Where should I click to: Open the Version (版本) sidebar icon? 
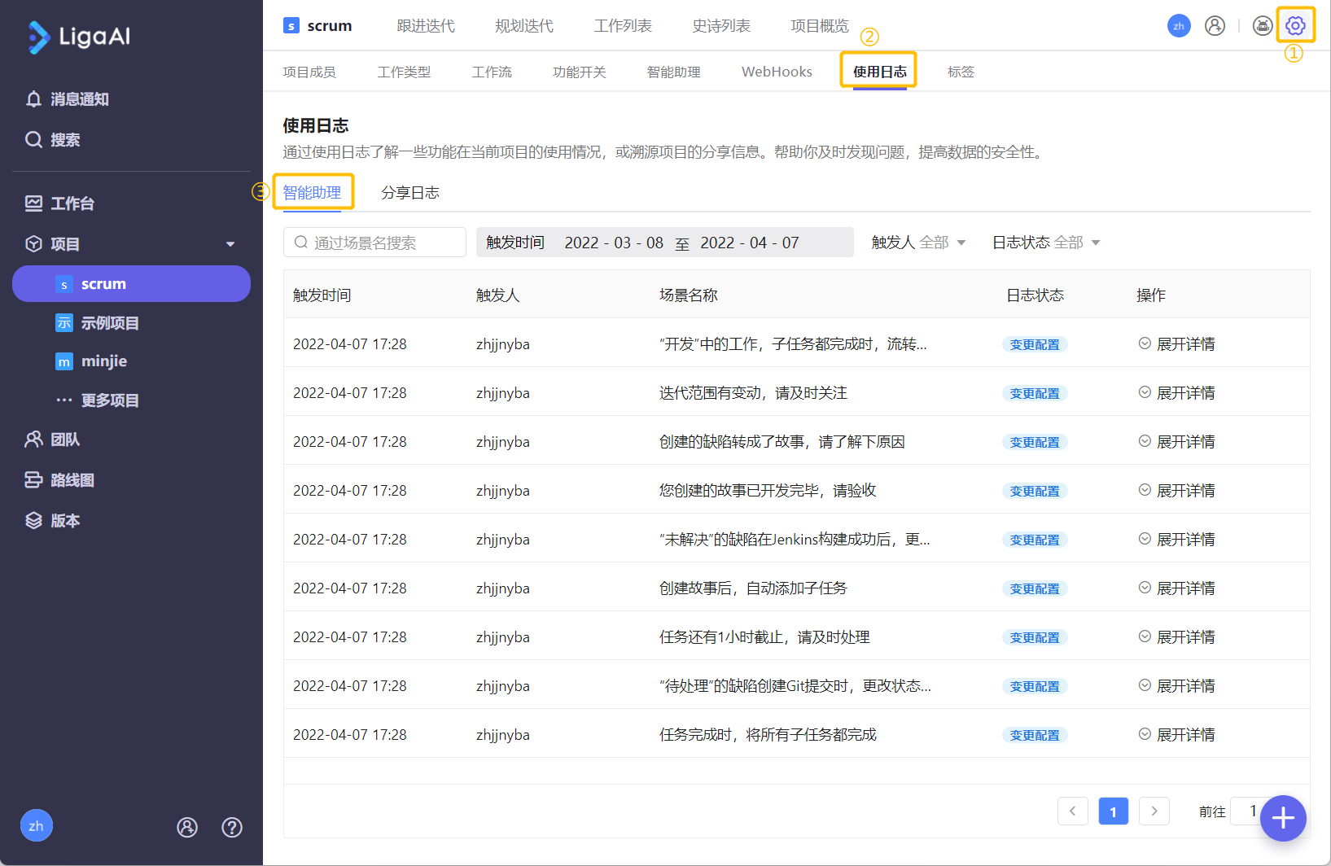[33, 521]
